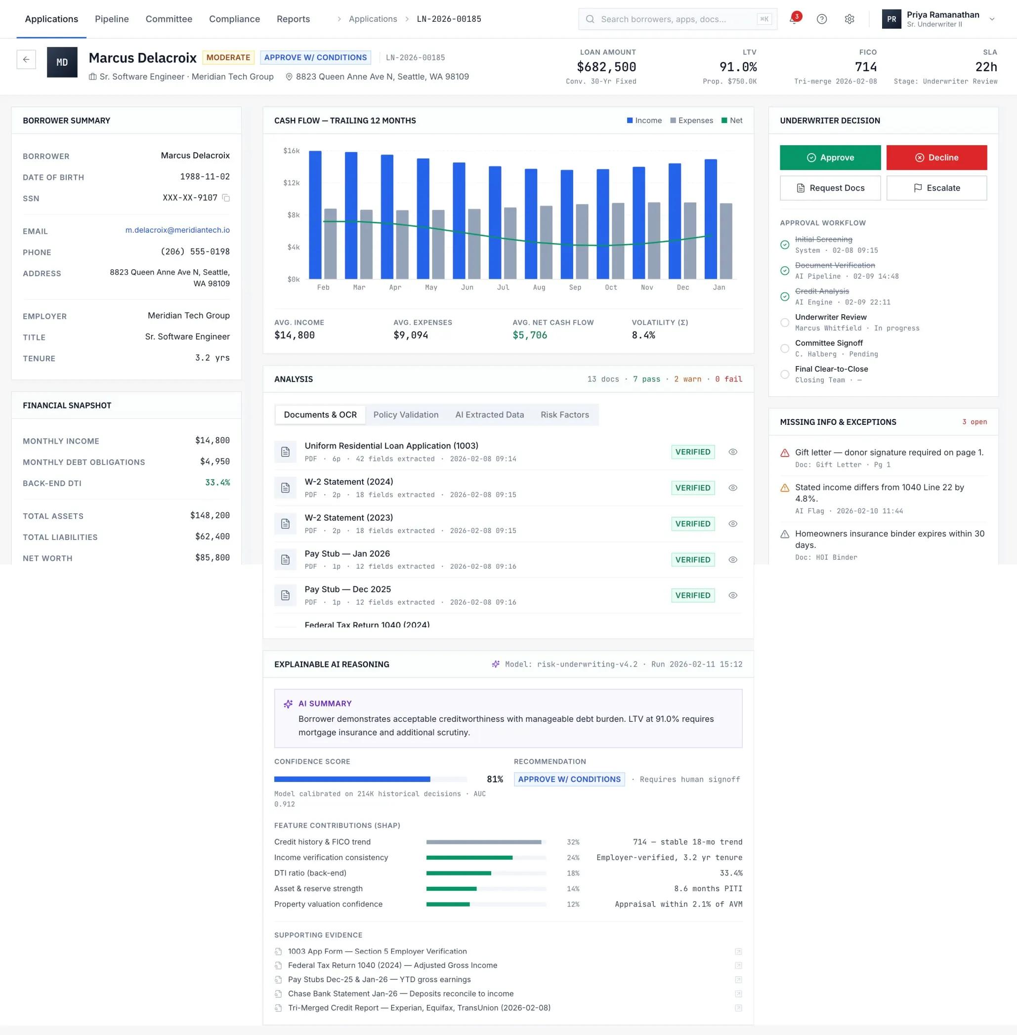Open the Reports nav item
Image resolution: width=1017 pixels, height=1035 pixels.
click(293, 19)
